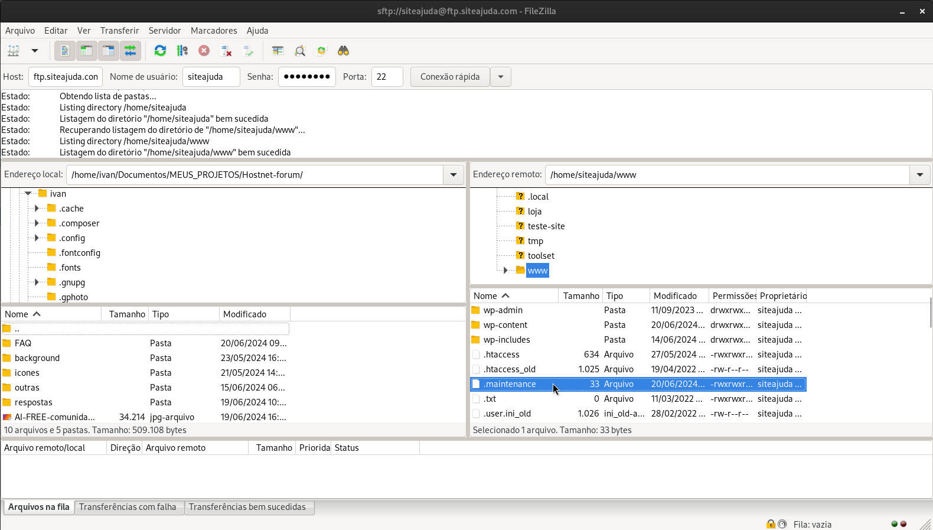The width and height of the screenshot is (933, 530).
Task: Toggle processing of transfer queue
Action: [x=182, y=51]
